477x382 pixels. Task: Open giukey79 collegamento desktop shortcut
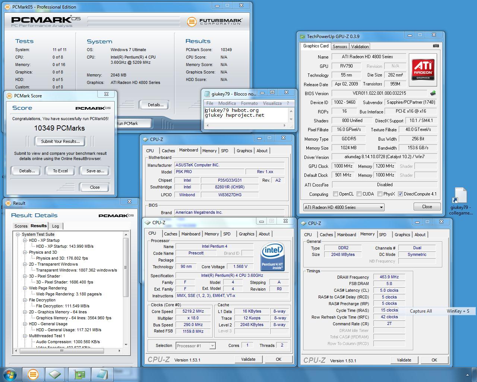pos(460,201)
